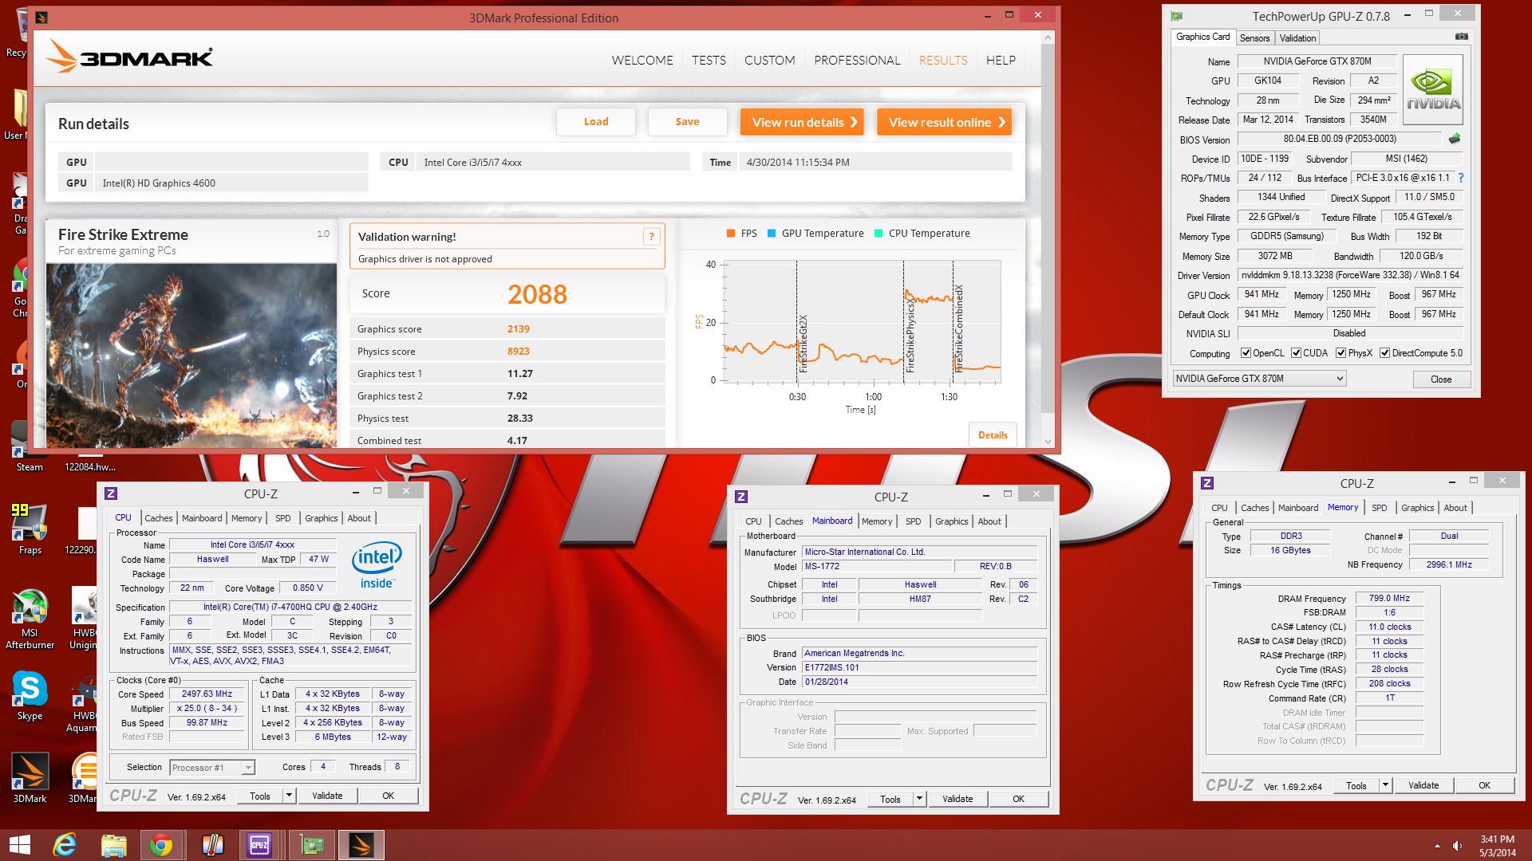The width and height of the screenshot is (1532, 861).
Task: Open File Explorer from taskbar
Action: tap(113, 845)
